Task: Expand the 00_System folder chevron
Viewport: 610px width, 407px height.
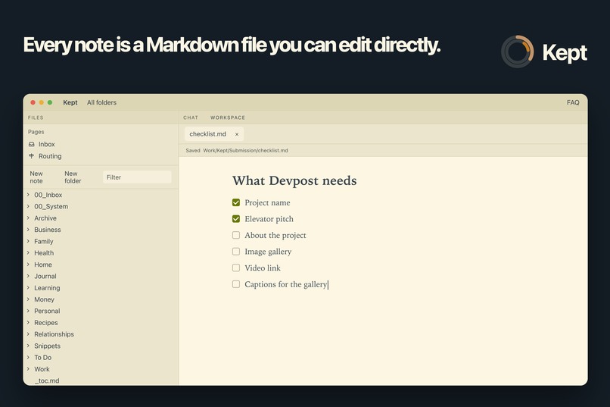Action: click(29, 206)
